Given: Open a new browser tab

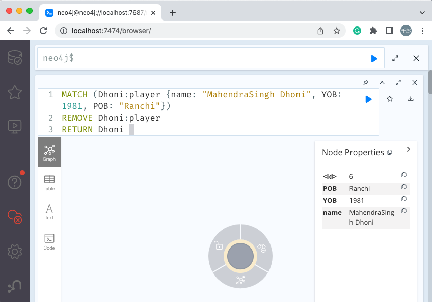Looking at the screenshot, I should (173, 13).
